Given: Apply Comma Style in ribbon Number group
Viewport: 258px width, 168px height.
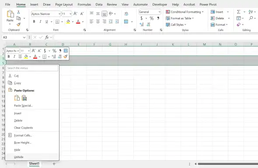Looking at the screenshot, I should pyautogui.click(x=158, y=18).
